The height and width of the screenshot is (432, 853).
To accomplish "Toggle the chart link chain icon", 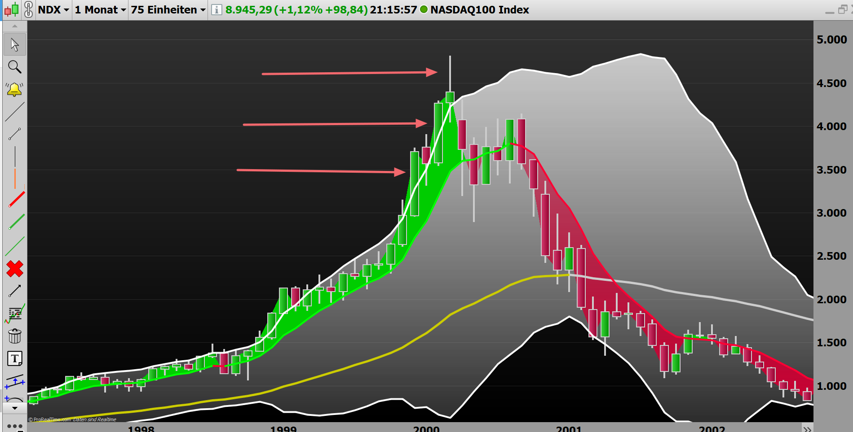I will (x=28, y=9).
